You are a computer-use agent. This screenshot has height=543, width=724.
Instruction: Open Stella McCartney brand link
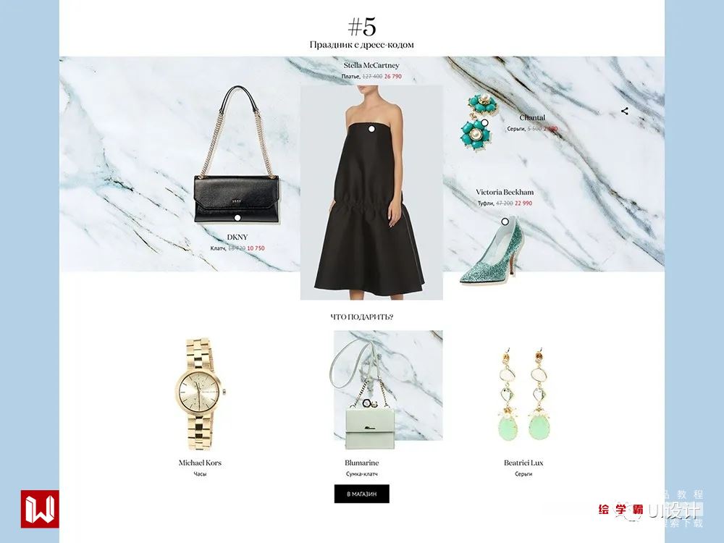pos(371,65)
